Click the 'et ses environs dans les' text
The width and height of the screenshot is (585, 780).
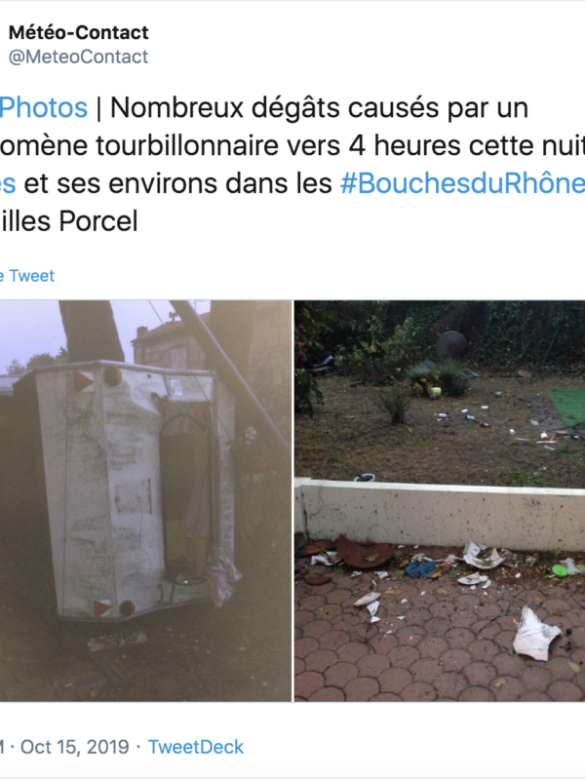177,183
